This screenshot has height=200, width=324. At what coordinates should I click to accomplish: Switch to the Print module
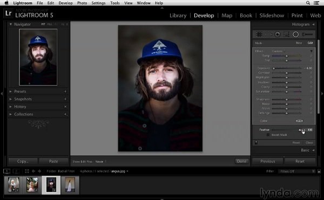pos(297,16)
